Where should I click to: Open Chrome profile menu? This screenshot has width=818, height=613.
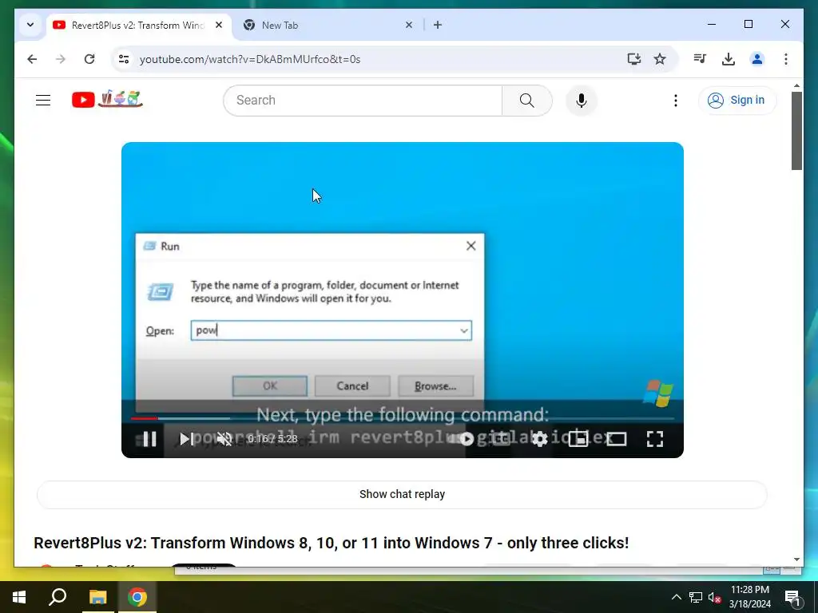(x=757, y=59)
